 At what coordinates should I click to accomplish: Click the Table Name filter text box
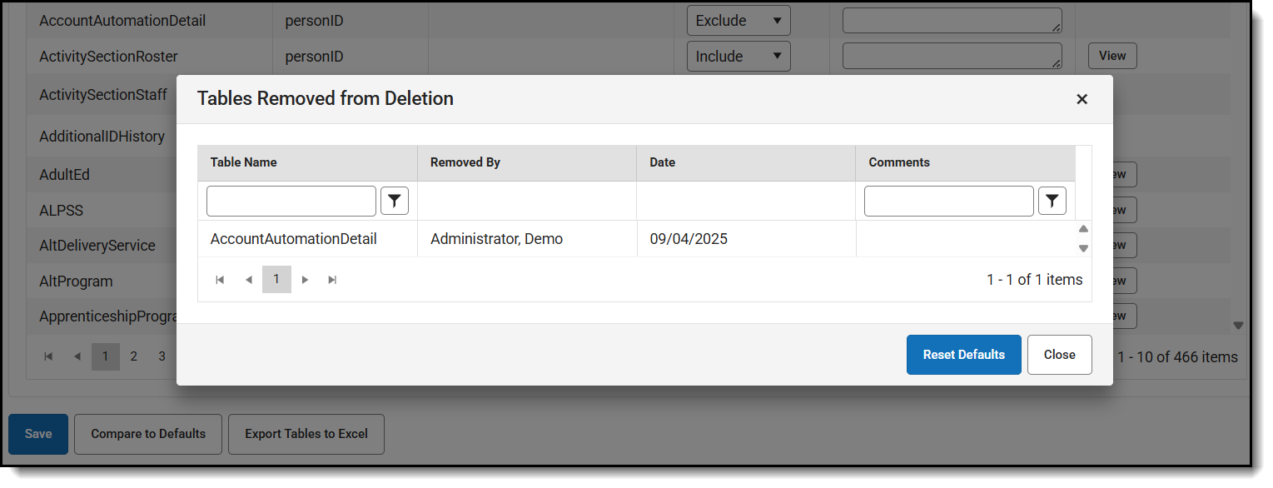[291, 201]
